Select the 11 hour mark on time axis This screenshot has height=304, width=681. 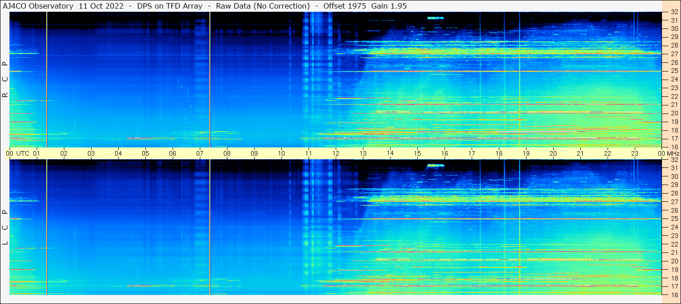tap(309, 153)
